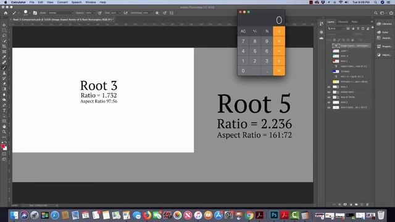This screenshot has width=395, height=222.
Task: Click the equals button on Calculator
Action: coord(279,71)
